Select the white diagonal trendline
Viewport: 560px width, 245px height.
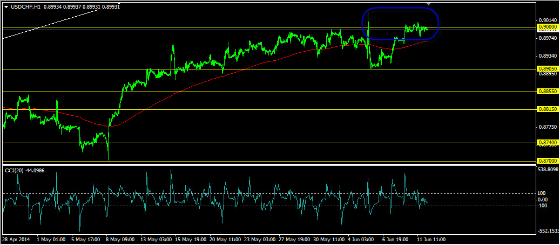point(50,24)
